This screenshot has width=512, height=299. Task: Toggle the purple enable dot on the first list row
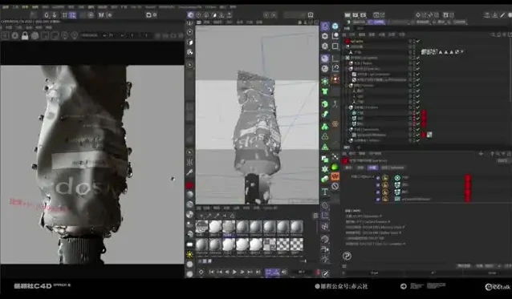(378, 178)
